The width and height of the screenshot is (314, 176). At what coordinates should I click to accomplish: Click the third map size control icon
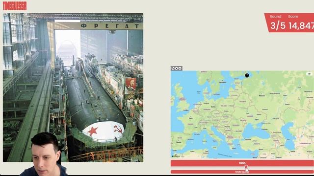pyautogui.click(x=180, y=68)
